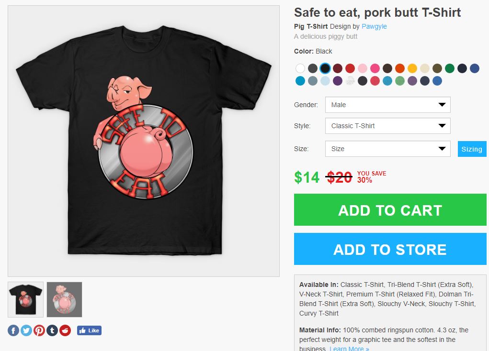Click Add to Store button
The image size is (489, 351).
[390, 249]
